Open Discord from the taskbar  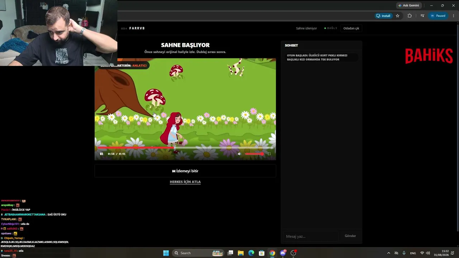click(283, 253)
